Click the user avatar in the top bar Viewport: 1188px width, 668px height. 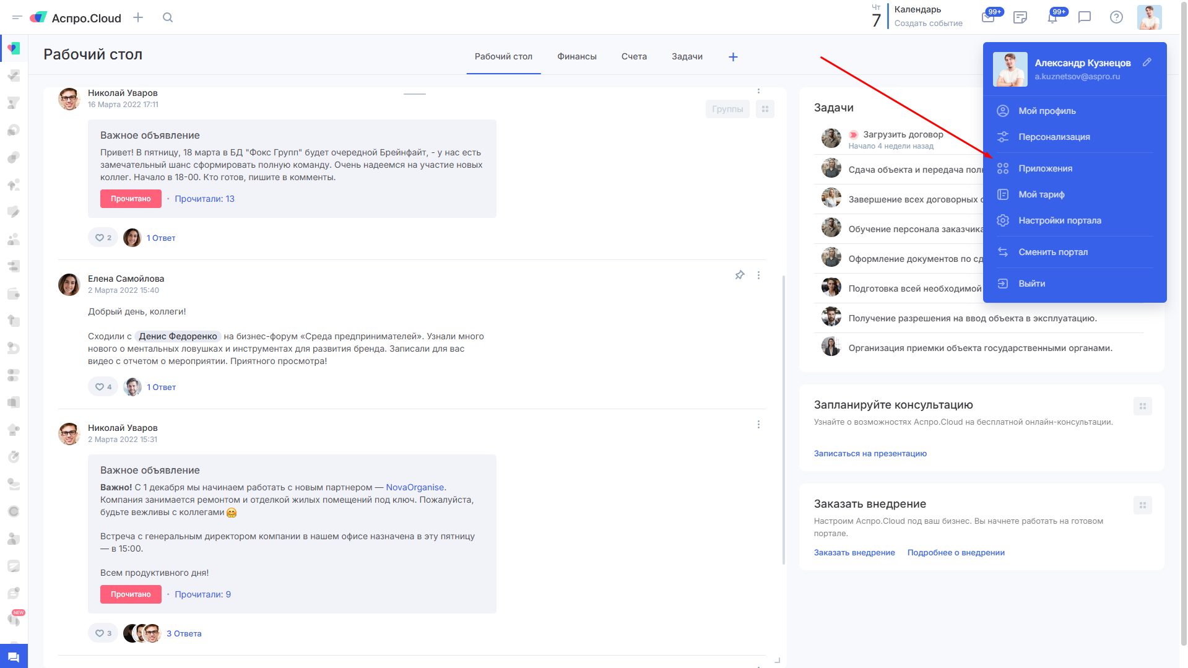click(1150, 17)
